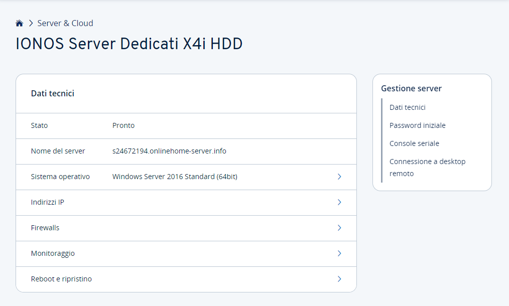Image resolution: width=509 pixels, height=306 pixels.
Task: Click the Monitoraggio row label
Action: 53,253
